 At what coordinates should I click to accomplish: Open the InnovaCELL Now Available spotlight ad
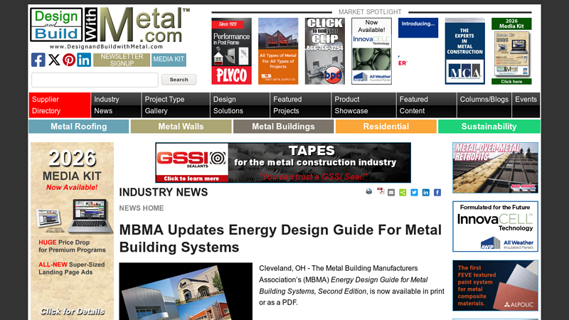[371, 51]
